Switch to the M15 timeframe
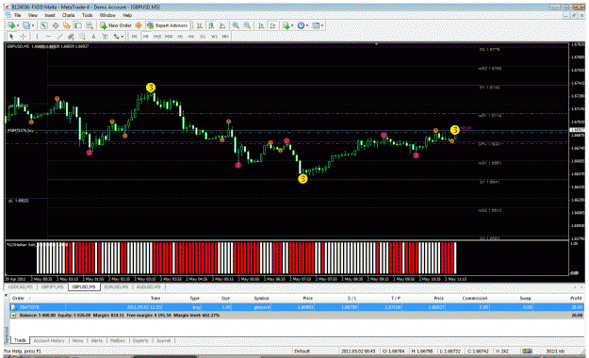This screenshot has width=589, height=358. pos(157,37)
